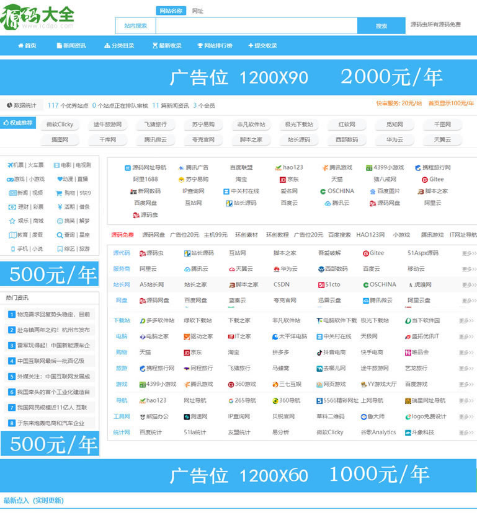Open 抖音电商 in 购物 row

[x=331, y=353]
